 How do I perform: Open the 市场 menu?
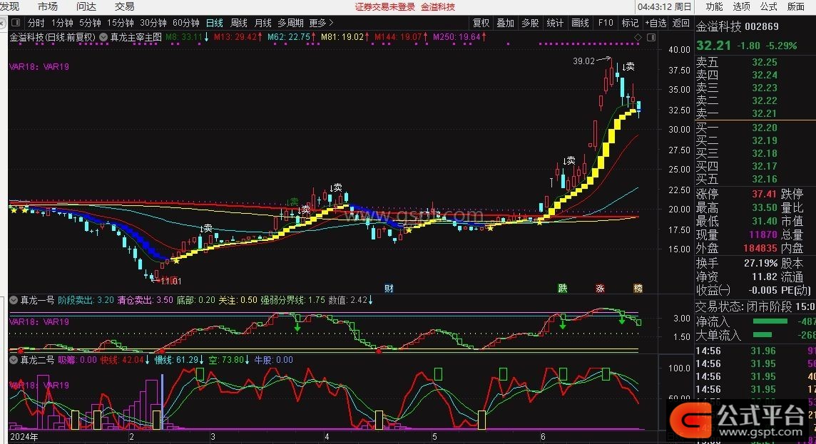click(48, 6)
